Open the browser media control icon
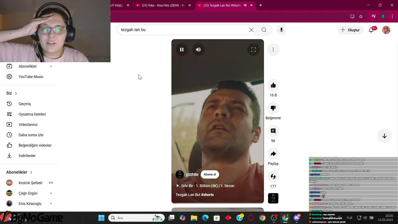This screenshot has height=224, width=398. pos(374,16)
